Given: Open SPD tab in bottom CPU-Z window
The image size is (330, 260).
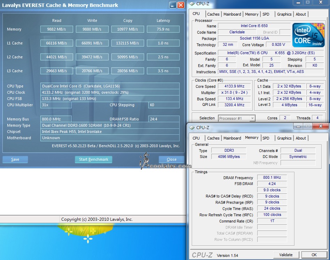Looking at the screenshot, I should pyautogui.click(x=266, y=138).
